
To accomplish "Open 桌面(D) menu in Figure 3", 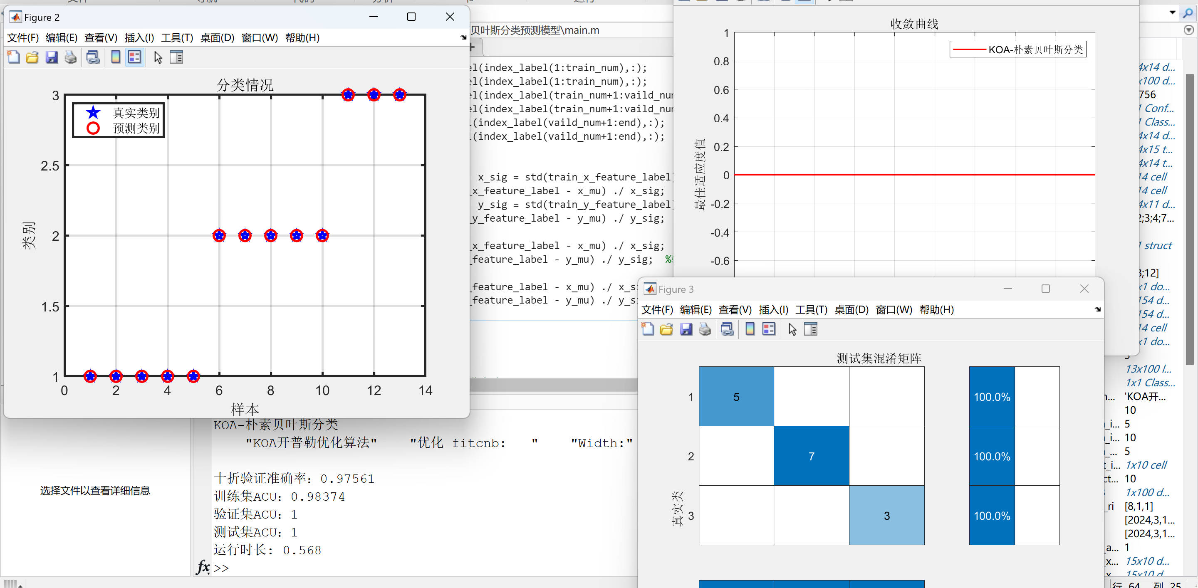I will click(851, 309).
